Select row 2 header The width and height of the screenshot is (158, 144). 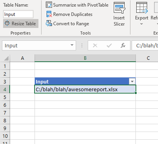[5, 74]
